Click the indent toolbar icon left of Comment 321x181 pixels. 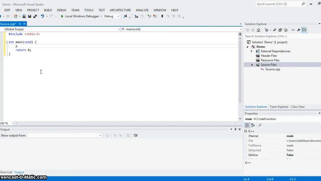pyautogui.click(x=136, y=16)
